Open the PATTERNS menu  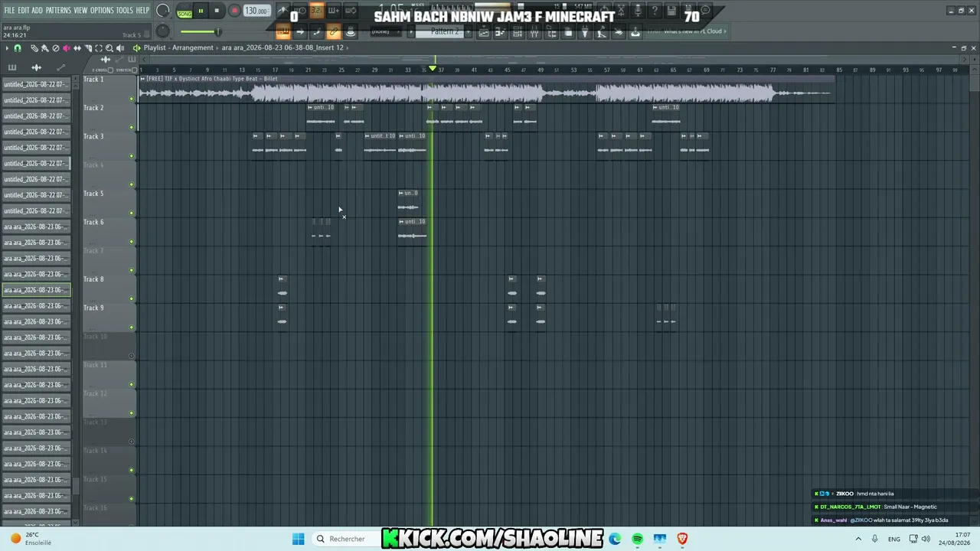tap(58, 10)
